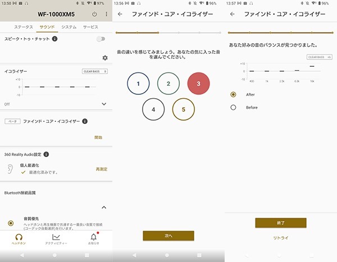The width and height of the screenshot is (337, 262).
Task: Tap the リトライ link
Action: 281,238
